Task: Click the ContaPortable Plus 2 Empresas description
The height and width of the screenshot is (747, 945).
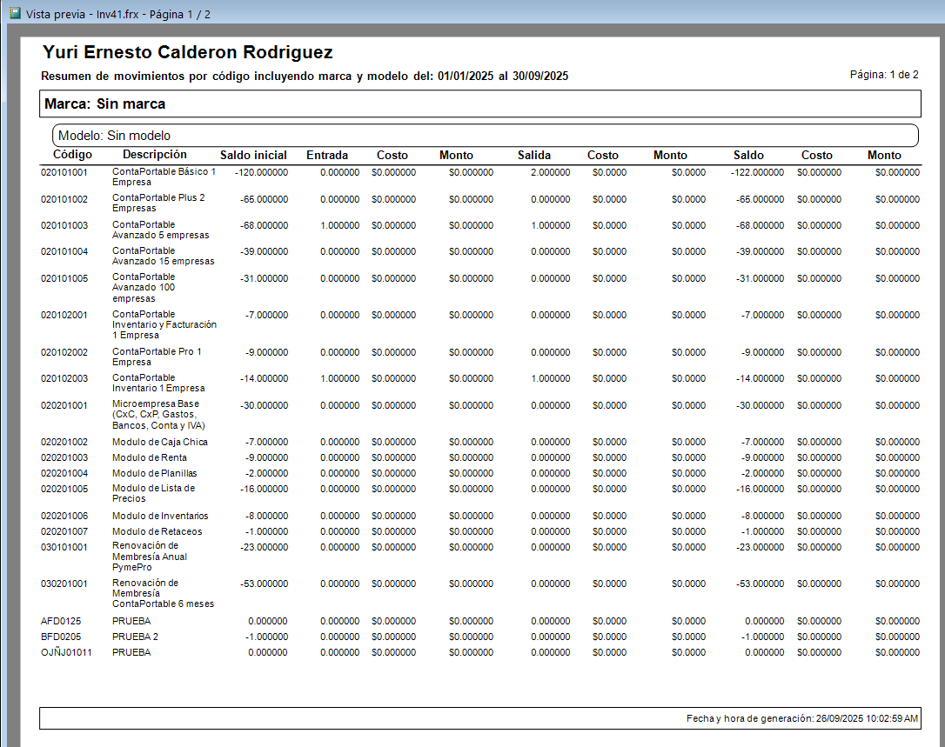Action: (x=158, y=203)
